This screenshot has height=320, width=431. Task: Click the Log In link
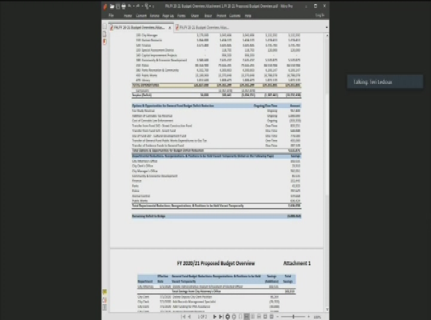(320, 15)
